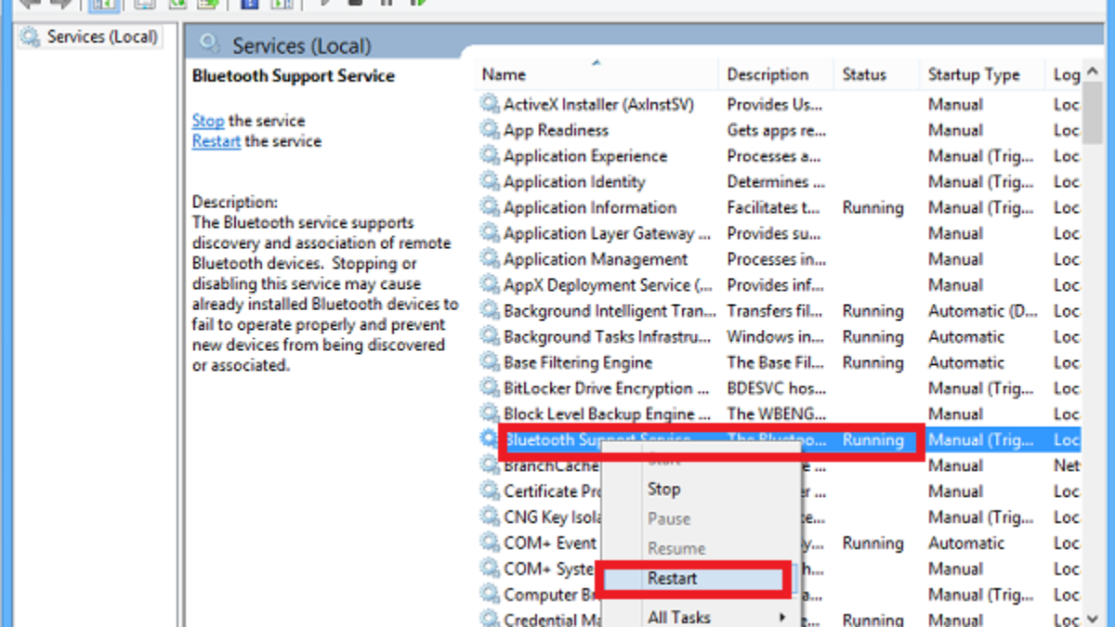Click Running status of Base Filtering Engine
Viewport: 1115px width, 627px height.
click(x=872, y=362)
